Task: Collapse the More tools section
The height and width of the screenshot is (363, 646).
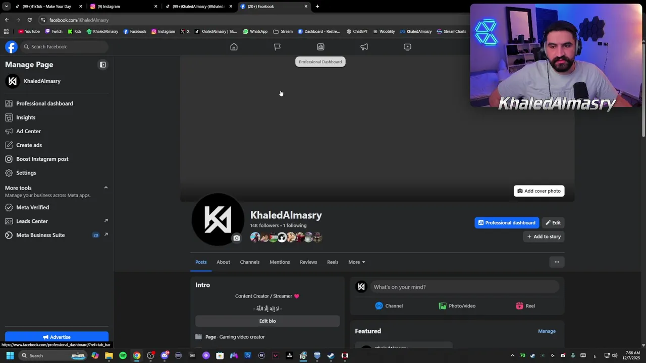Action: (106, 188)
